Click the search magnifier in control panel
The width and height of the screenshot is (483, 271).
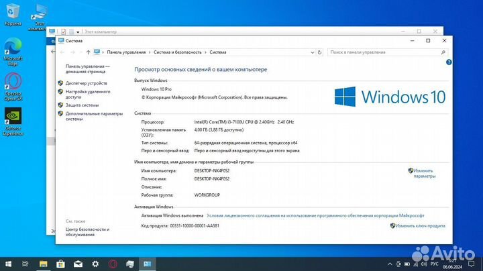443,52
